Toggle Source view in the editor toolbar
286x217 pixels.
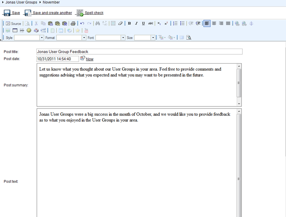(x=13, y=24)
